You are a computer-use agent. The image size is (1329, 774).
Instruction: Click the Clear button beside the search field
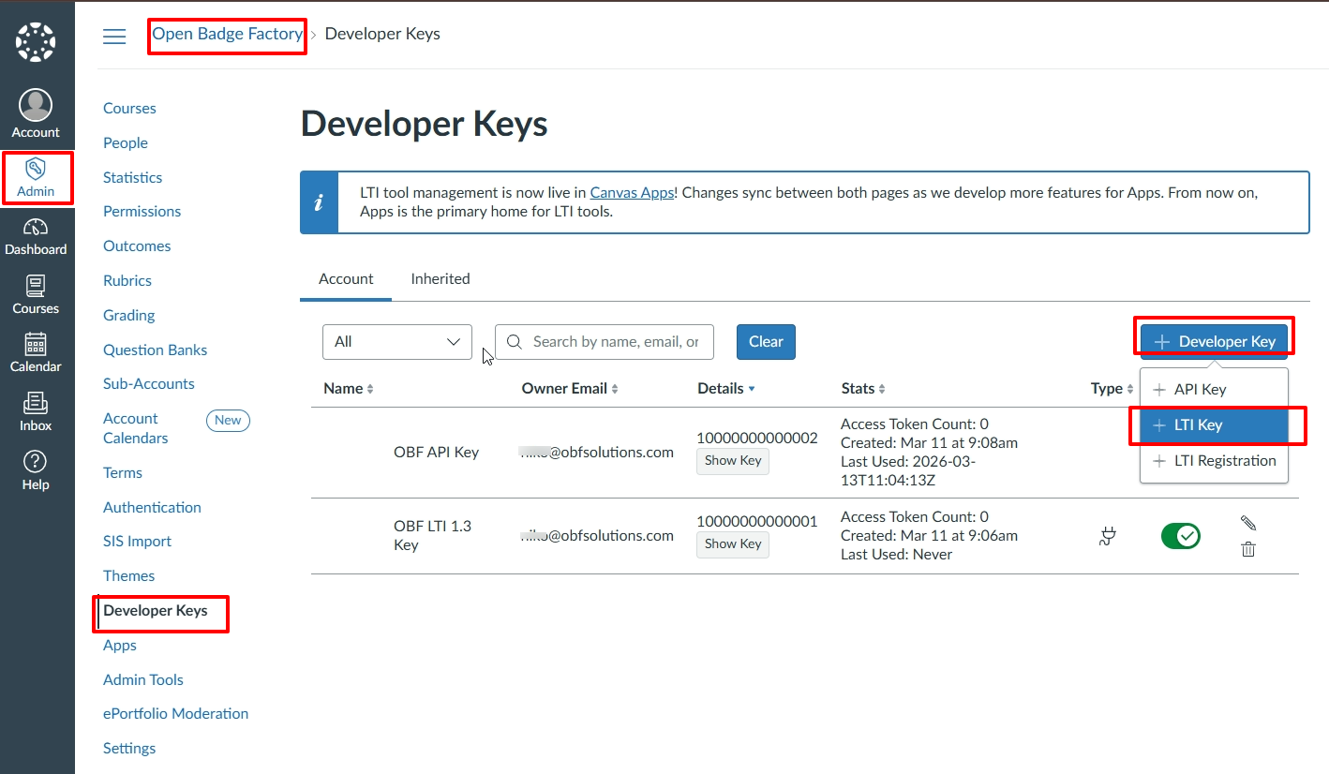point(766,342)
